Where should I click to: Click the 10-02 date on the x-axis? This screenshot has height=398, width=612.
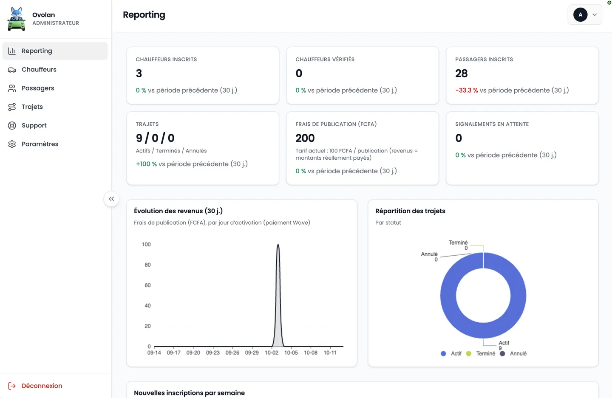pos(272,353)
